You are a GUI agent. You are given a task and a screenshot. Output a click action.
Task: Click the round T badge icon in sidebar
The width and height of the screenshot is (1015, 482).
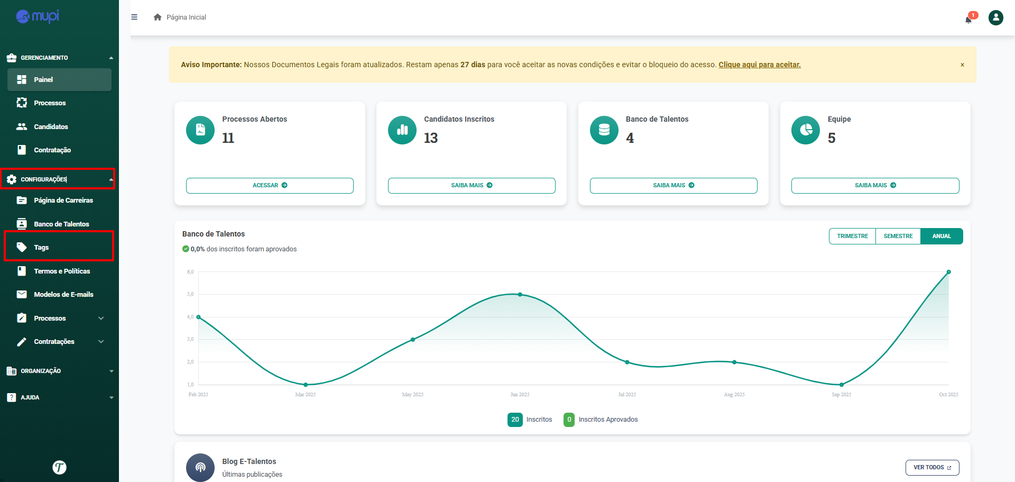(59, 467)
